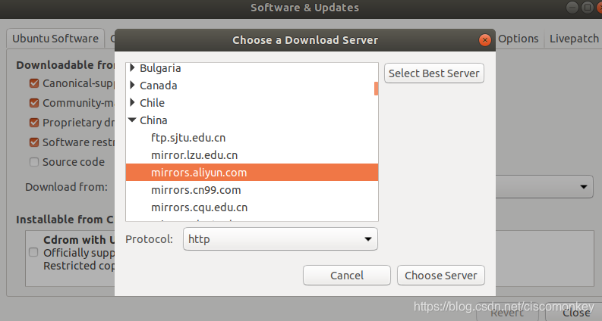Open the Options tab behind dialog

point(518,39)
